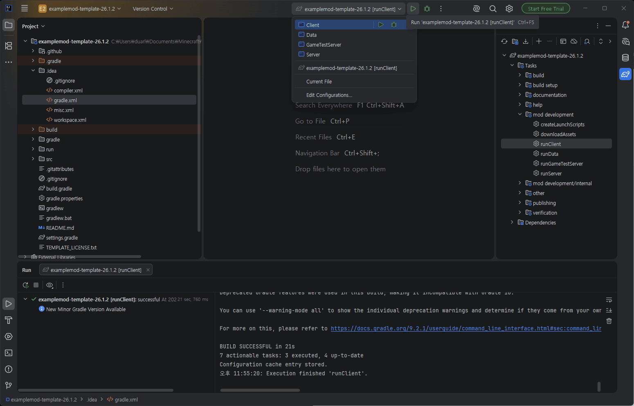
Task: Open the run configuration dropdown
Action: click(349, 9)
